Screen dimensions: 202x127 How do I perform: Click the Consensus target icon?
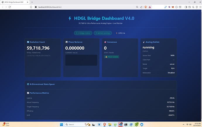coord(105,42)
